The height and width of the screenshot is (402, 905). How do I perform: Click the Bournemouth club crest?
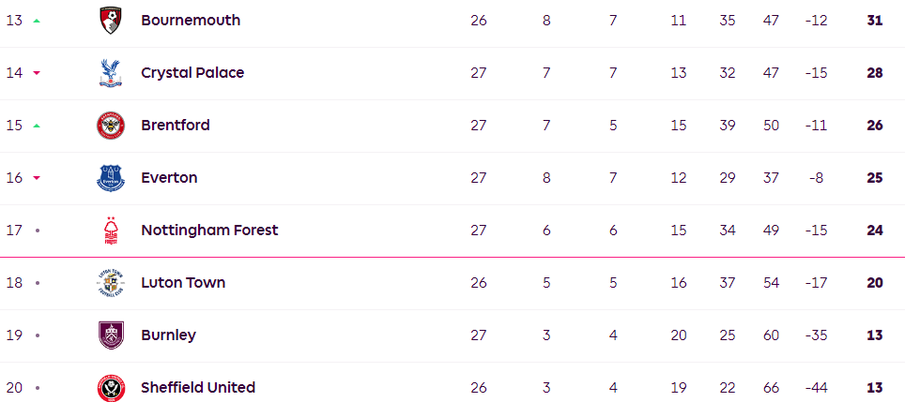pyautogui.click(x=111, y=21)
